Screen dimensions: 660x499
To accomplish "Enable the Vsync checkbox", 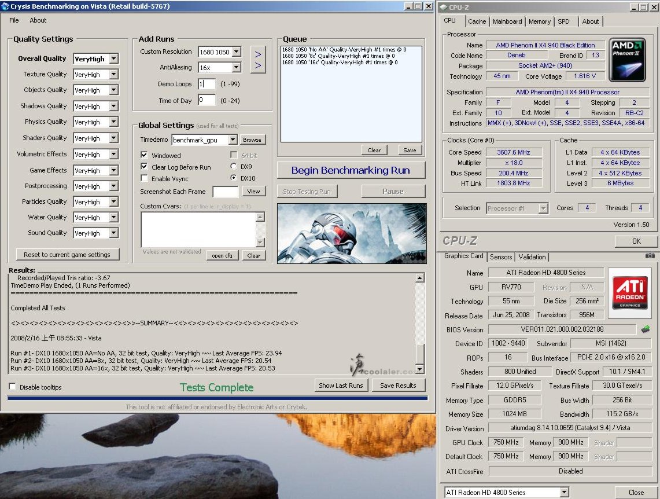I will (x=144, y=178).
